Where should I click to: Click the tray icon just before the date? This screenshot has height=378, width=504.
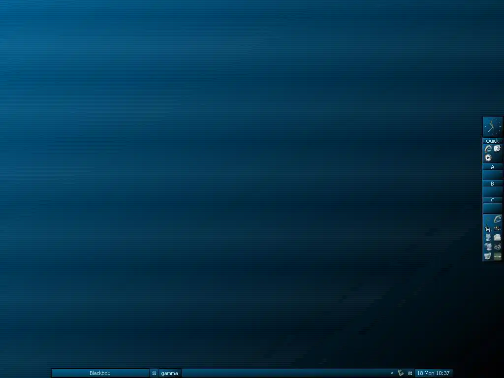click(x=410, y=373)
